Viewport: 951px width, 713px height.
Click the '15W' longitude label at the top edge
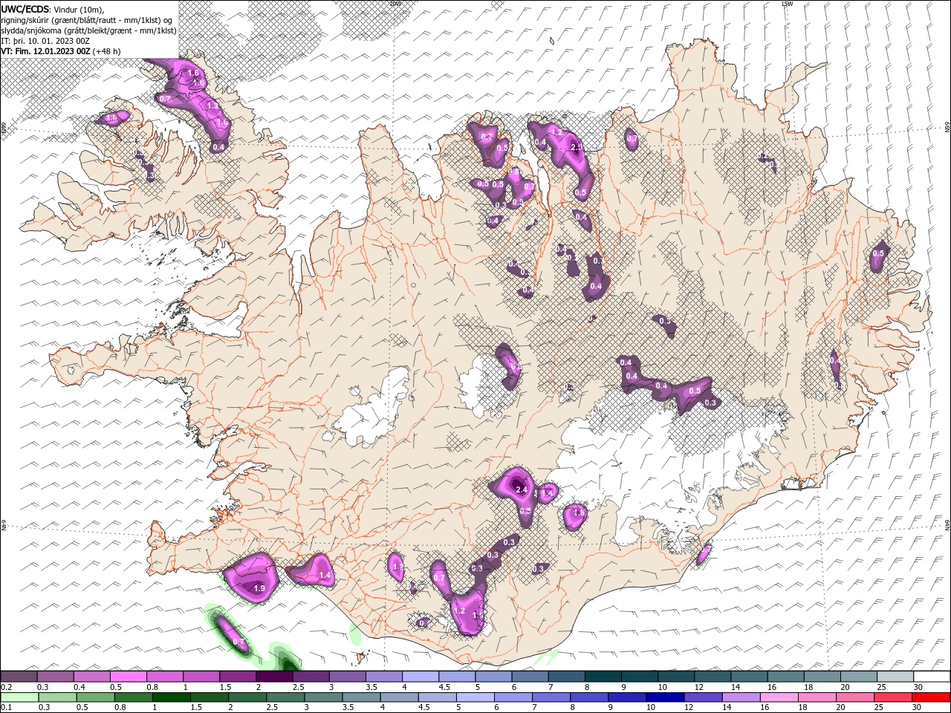point(788,4)
